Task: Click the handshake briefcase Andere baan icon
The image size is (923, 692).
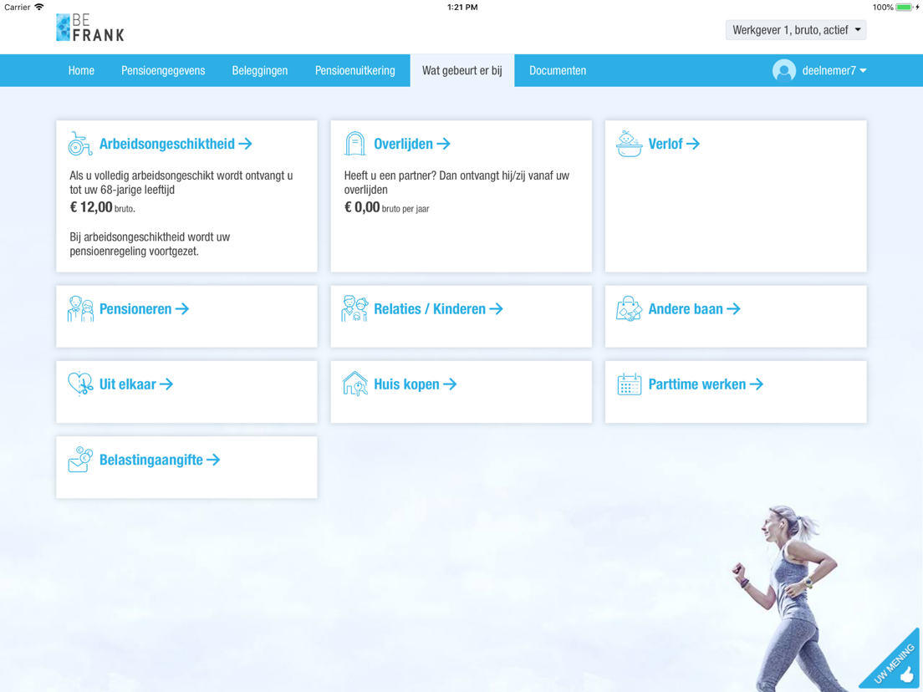Action: tap(629, 309)
